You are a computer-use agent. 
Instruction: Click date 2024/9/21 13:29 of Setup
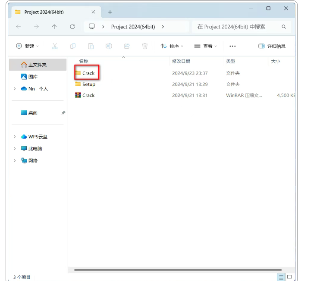click(x=190, y=84)
